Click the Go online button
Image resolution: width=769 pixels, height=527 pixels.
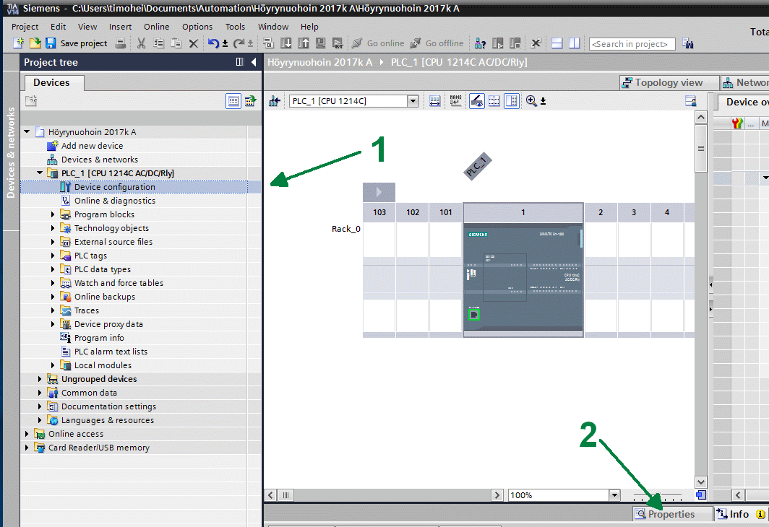tap(378, 43)
